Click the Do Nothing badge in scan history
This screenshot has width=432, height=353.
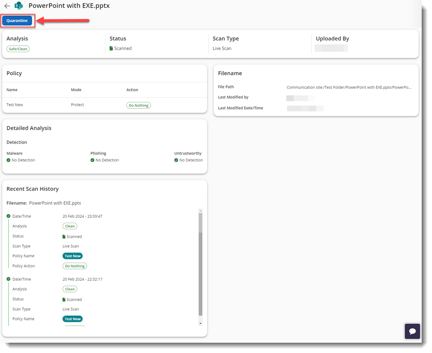point(75,266)
